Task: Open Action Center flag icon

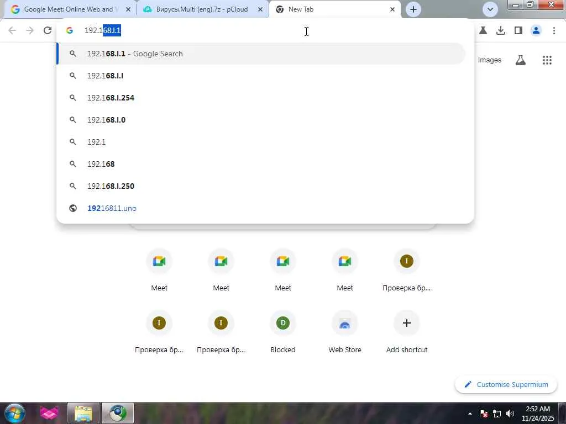Action: click(x=484, y=414)
